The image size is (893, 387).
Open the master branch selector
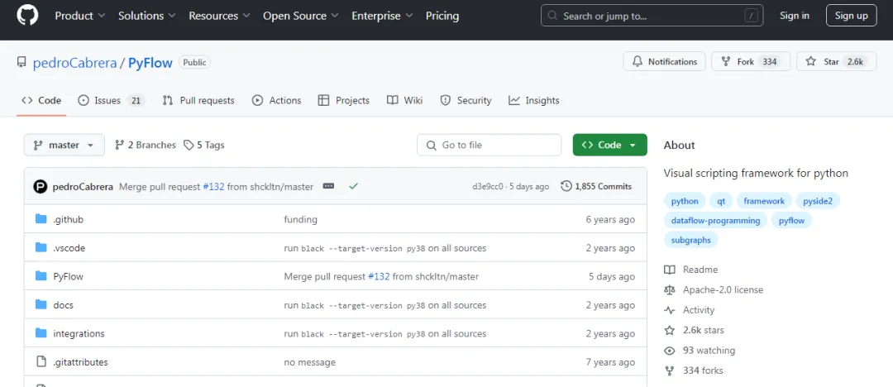tap(64, 146)
